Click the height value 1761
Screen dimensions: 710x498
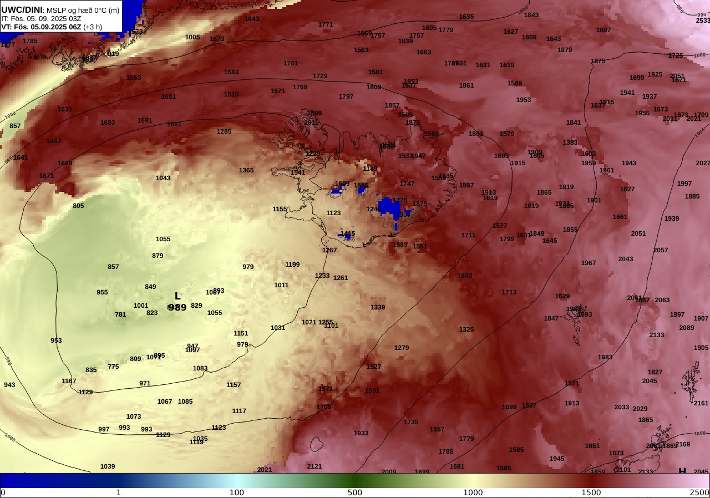(x=291, y=63)
